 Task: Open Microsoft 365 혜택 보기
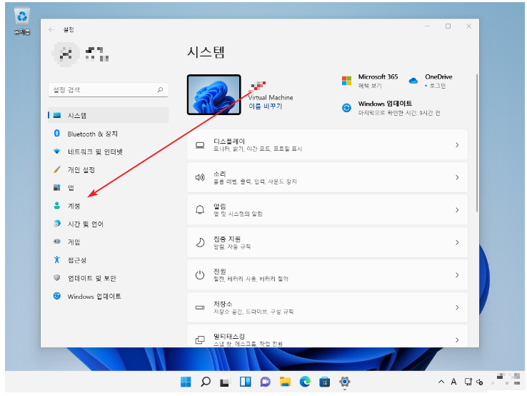pyautogui.click(x=370, y=86)
